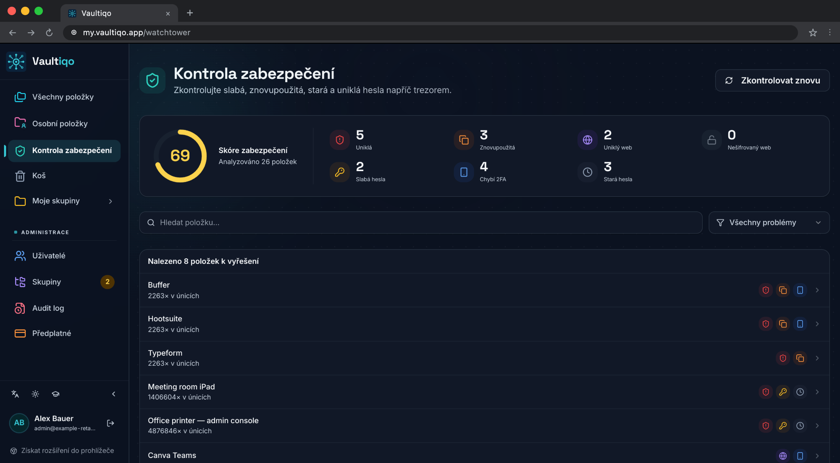Bookmark page with the star icon

pos(813,33)
